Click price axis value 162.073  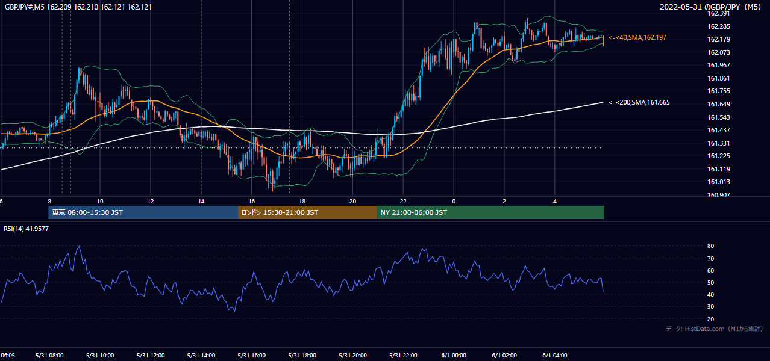coord(718,52)
